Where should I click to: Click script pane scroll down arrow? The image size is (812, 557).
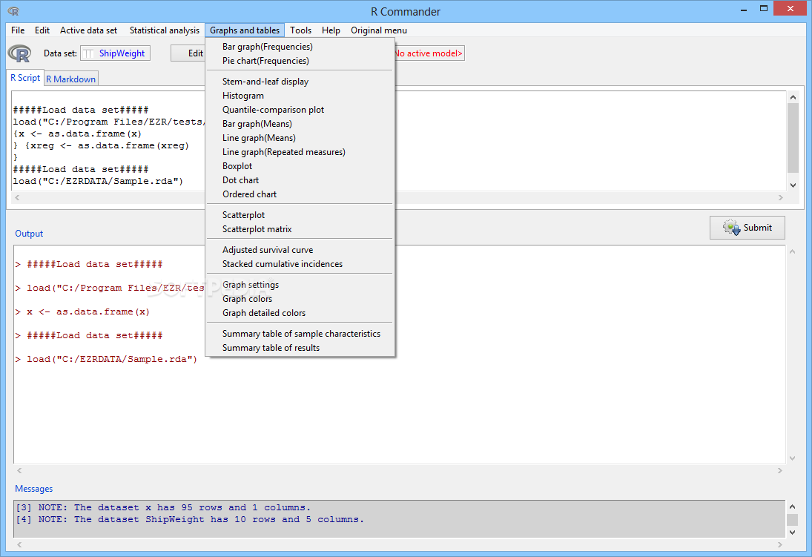793,185
